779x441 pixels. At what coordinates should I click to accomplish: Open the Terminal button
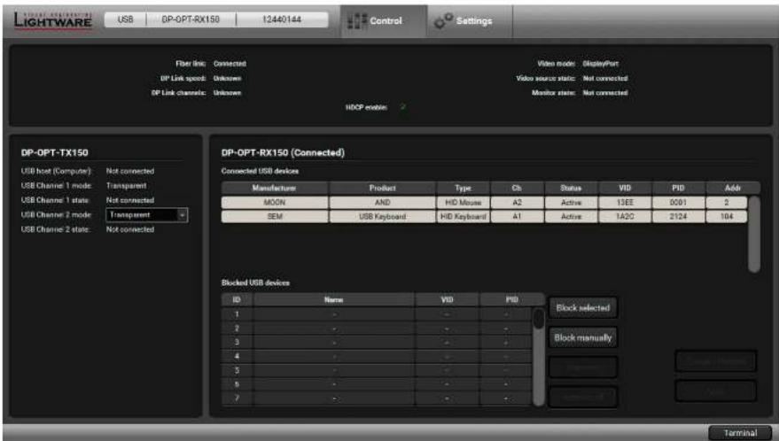[x=740, y=432]
